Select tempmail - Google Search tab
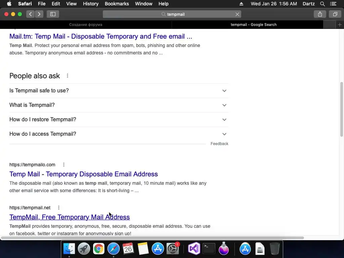This screenshot has width=344, height=258. click(x=254, y=25)
